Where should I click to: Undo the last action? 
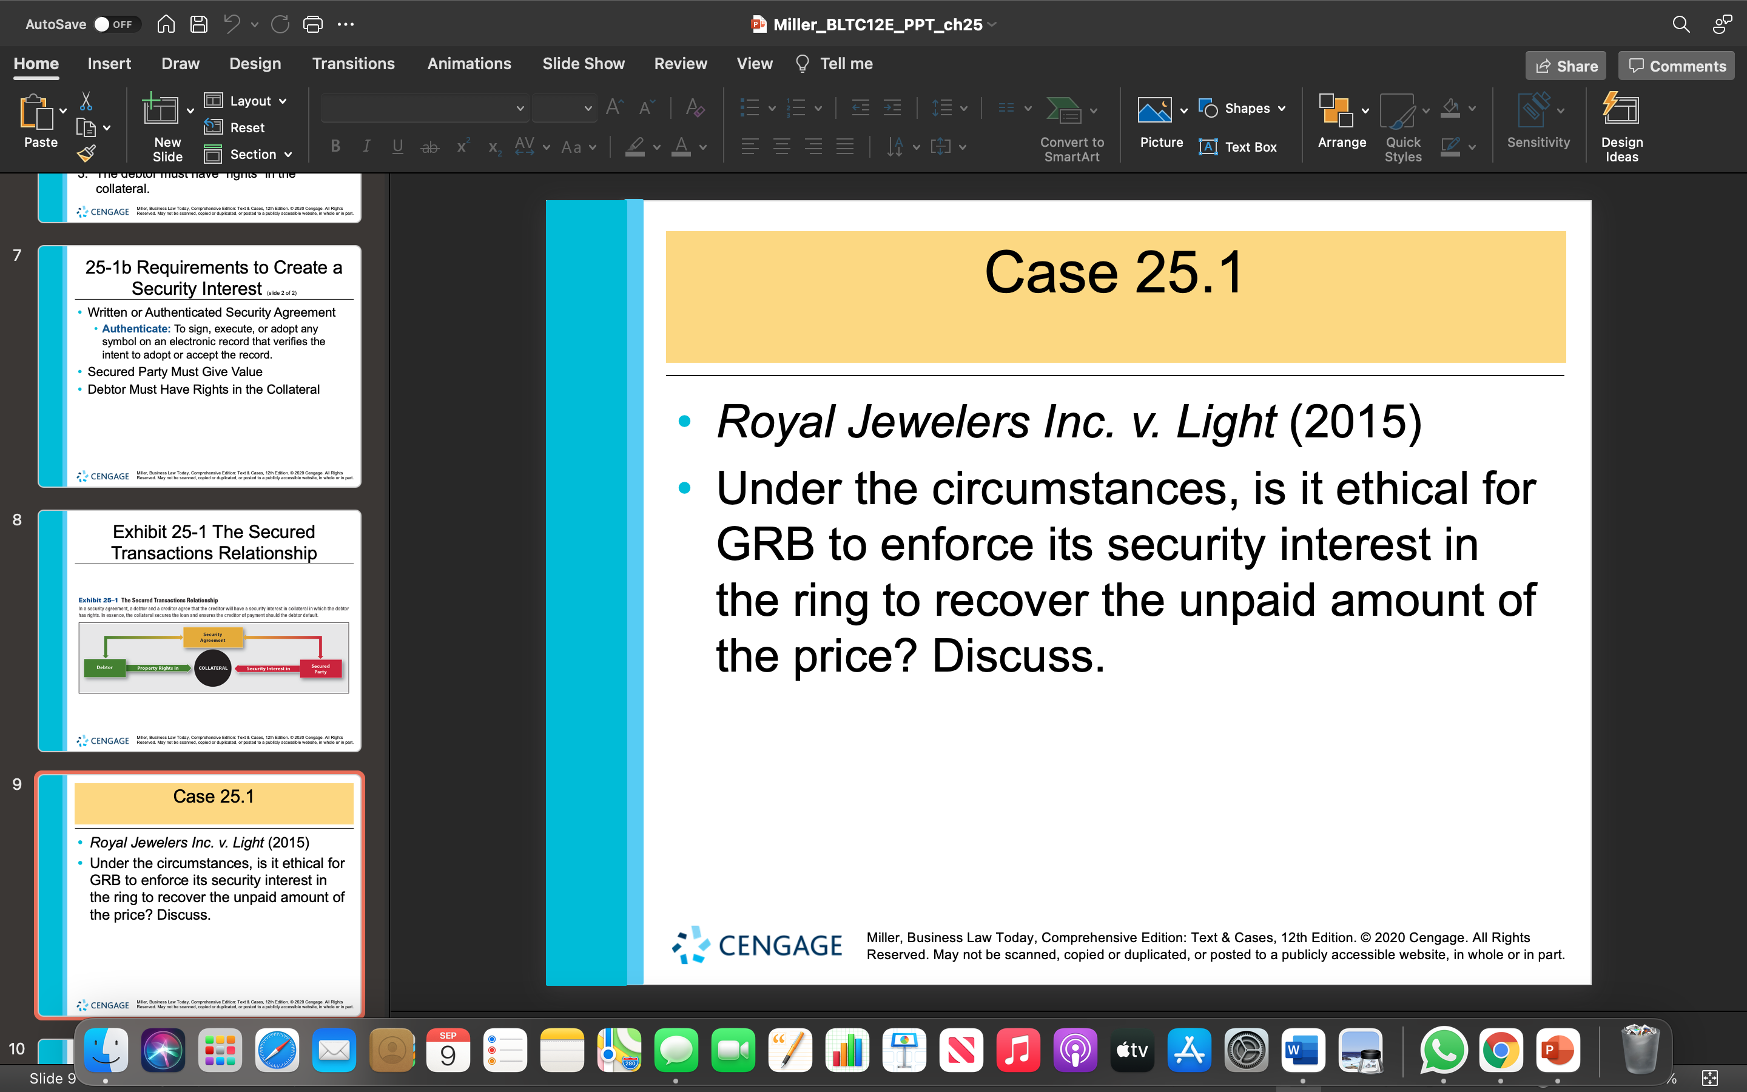tap(232, 24)
